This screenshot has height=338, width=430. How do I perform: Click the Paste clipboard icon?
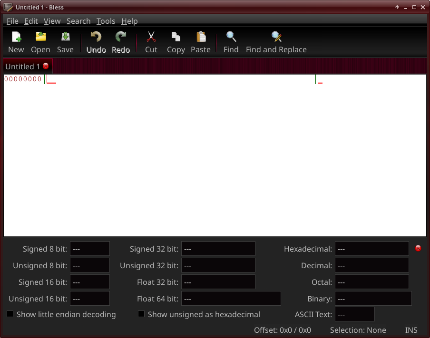point(201,37)
